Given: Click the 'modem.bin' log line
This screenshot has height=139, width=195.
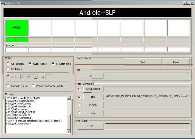Looking at the screenshot, I should [x=18, y=106].
